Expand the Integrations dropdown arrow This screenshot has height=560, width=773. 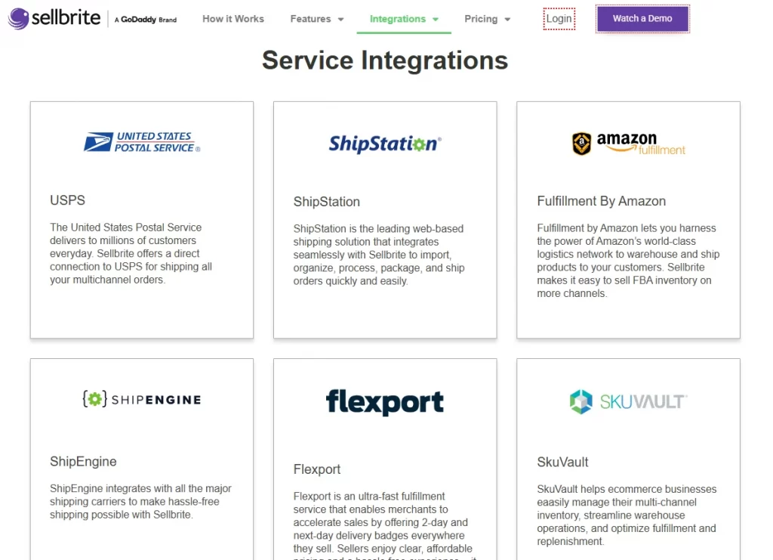[x=436, y=20]
